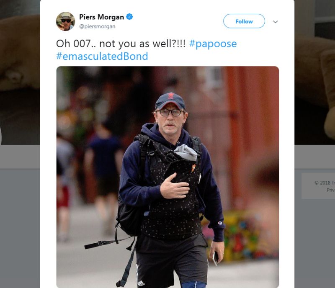335x288 pixels.
Task: Open the #emasculatedBond hashtag link
Action: coord(102,56)
